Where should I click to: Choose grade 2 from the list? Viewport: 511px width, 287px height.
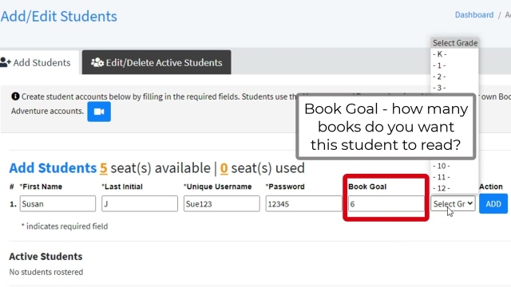pyautogui.click(x=454, y=77)
